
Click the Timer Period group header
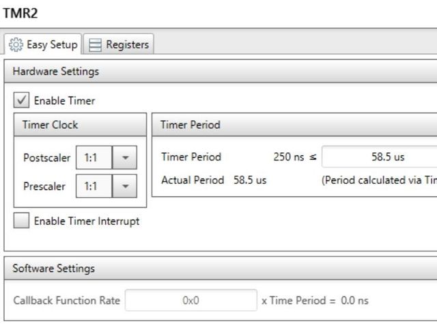[191, 124]
